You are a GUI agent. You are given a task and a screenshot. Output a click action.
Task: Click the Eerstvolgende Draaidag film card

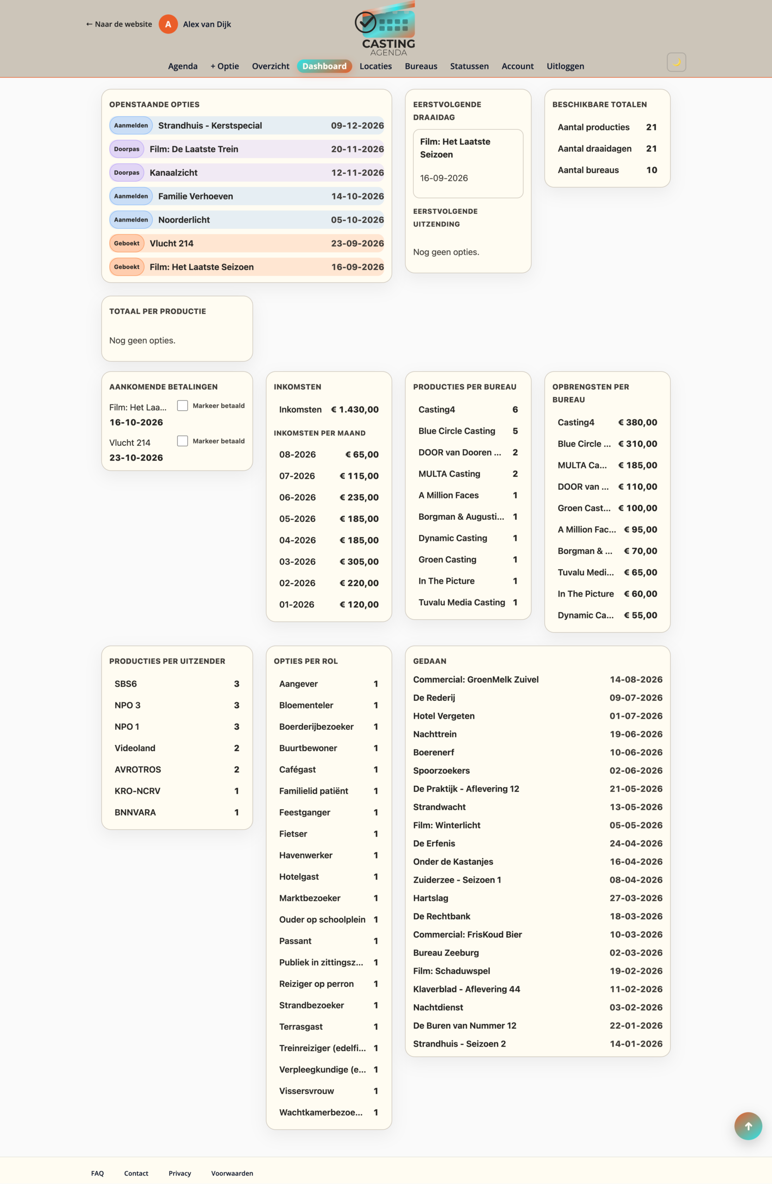click(468, 163)
